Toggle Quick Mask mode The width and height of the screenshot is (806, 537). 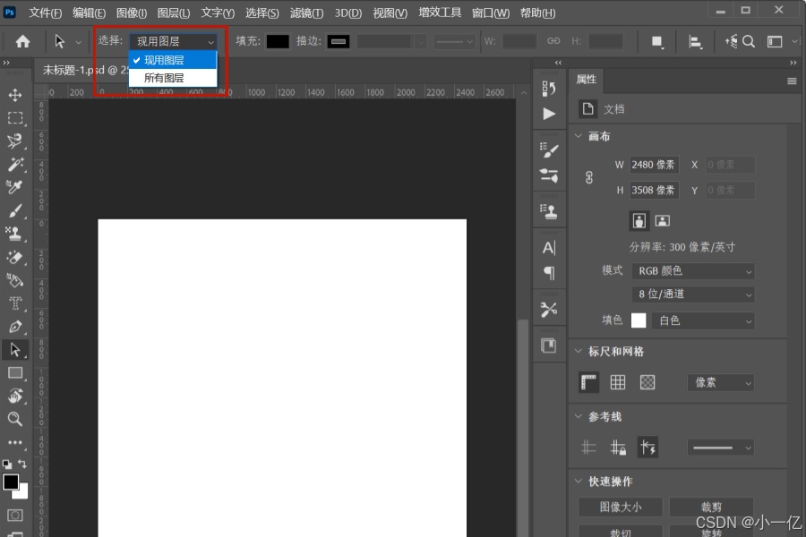tap(15, 516)
